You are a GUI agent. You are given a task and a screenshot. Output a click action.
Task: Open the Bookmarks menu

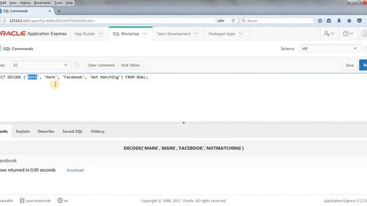(x=42, y=3)
